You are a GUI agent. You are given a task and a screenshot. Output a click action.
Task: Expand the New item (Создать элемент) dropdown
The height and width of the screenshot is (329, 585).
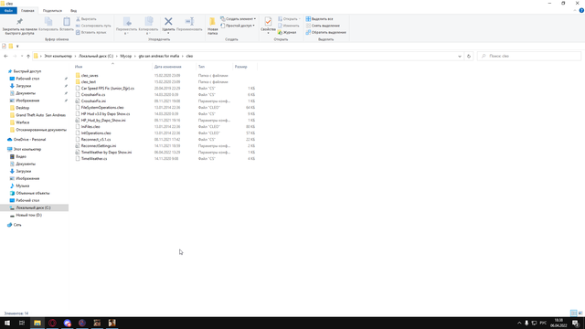pyautogui.click(x=238, y=18)
